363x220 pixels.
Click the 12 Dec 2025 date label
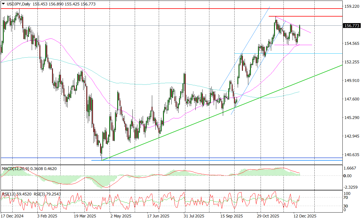(x=304, y=216)
